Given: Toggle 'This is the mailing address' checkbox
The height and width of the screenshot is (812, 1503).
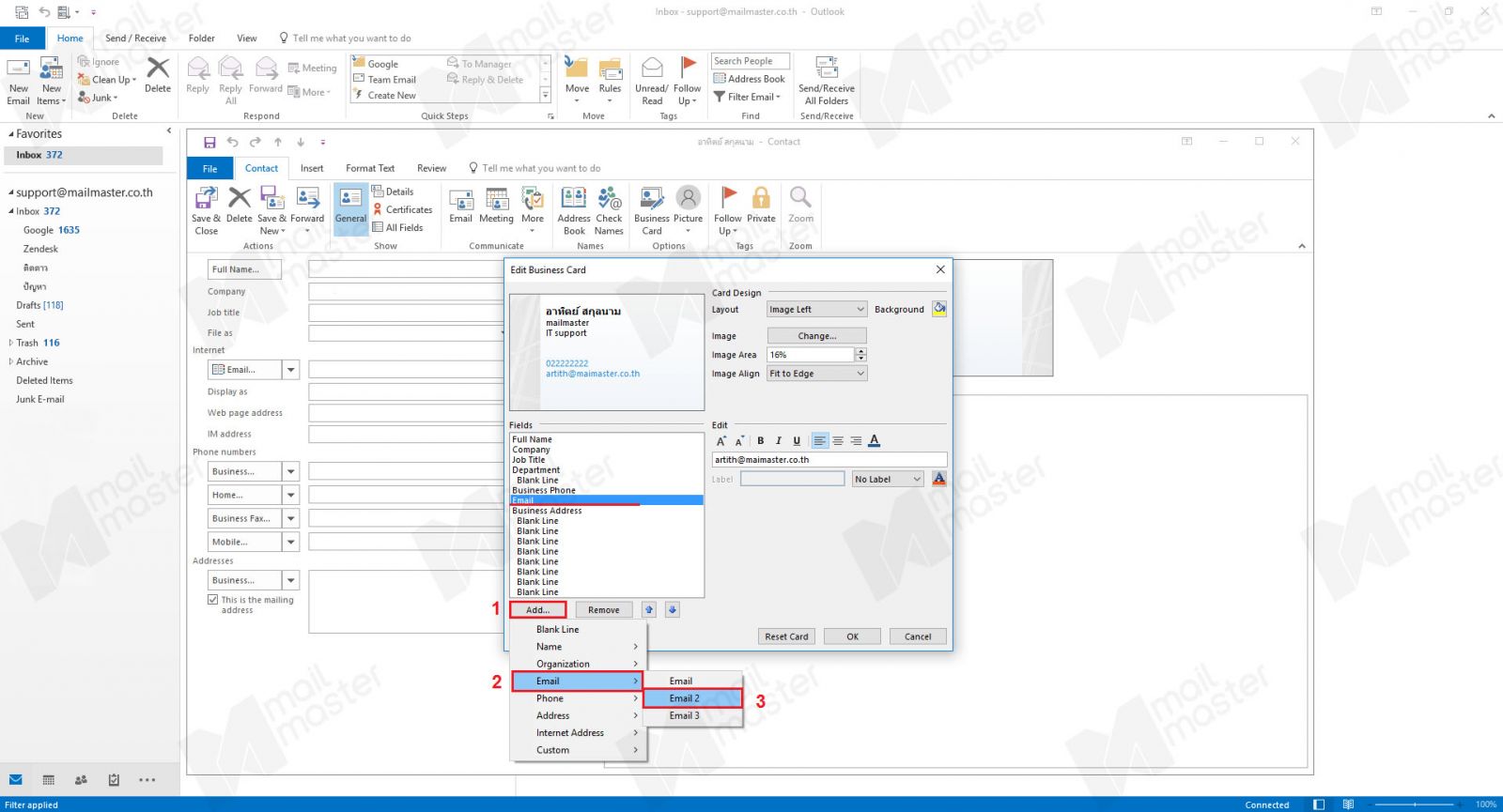Looking at the screenshot, I should [213, 599].
